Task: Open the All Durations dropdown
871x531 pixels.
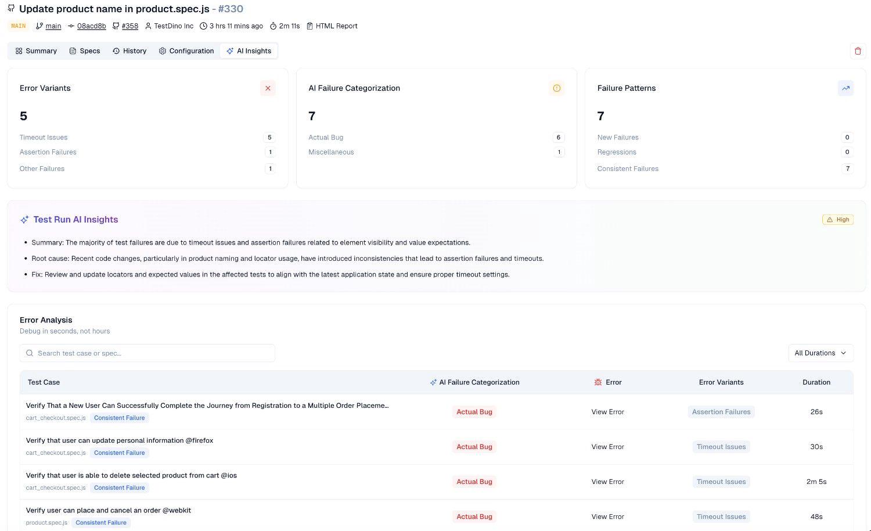Action: (x=820, y=353)
